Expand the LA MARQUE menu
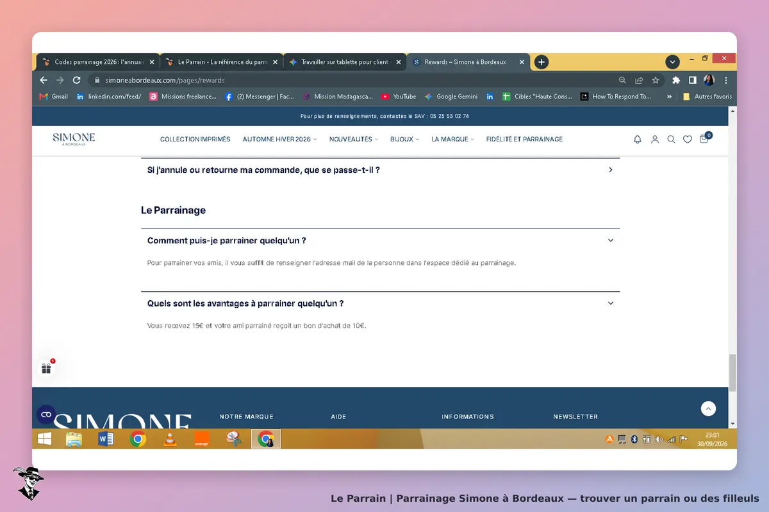The height and width of the screenshot is (512, 769). [452, 139]
